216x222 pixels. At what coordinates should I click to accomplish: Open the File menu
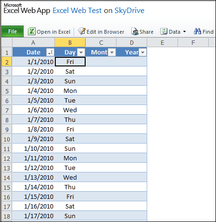tap(13, 31)
